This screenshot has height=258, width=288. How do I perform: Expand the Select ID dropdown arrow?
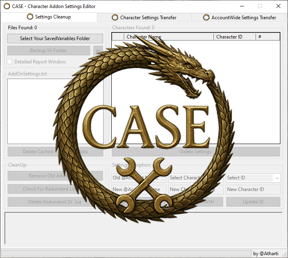276,178
